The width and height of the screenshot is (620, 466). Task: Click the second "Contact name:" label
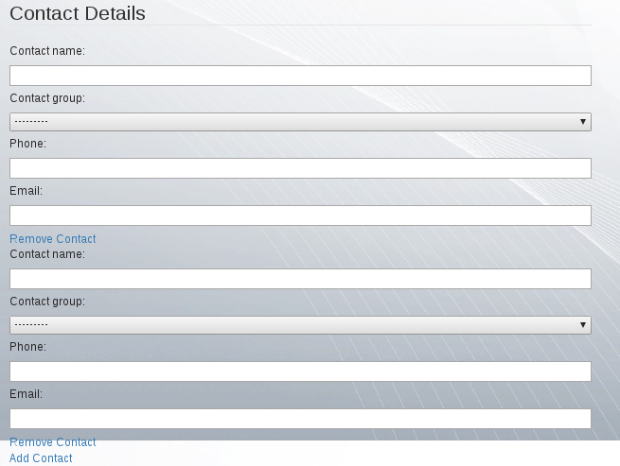click(47, 254)
